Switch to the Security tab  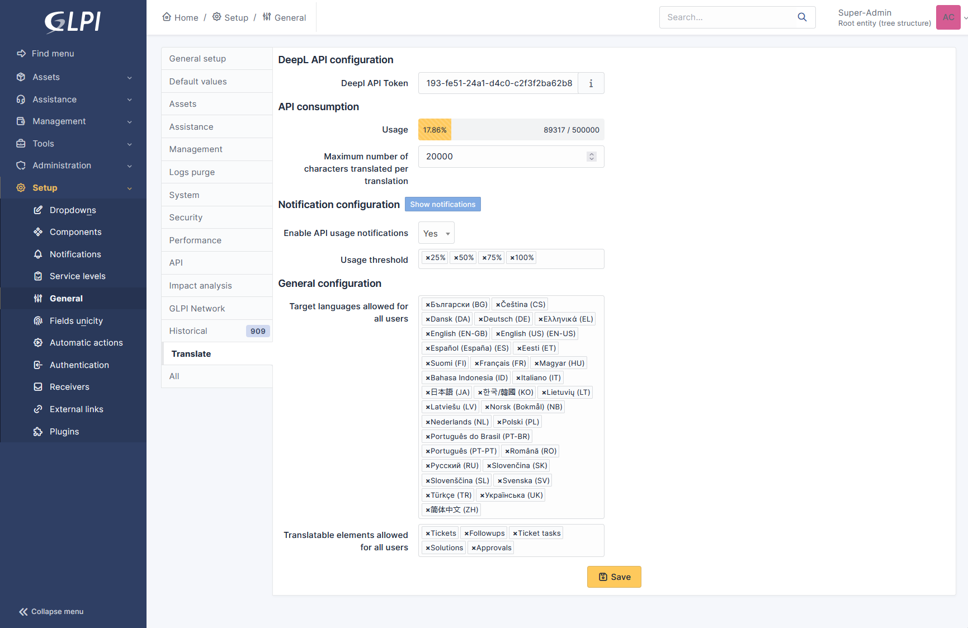tap(217, 218)
